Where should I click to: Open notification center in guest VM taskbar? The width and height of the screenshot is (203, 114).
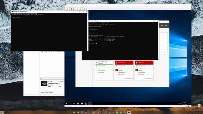click(x=189, y=104)
